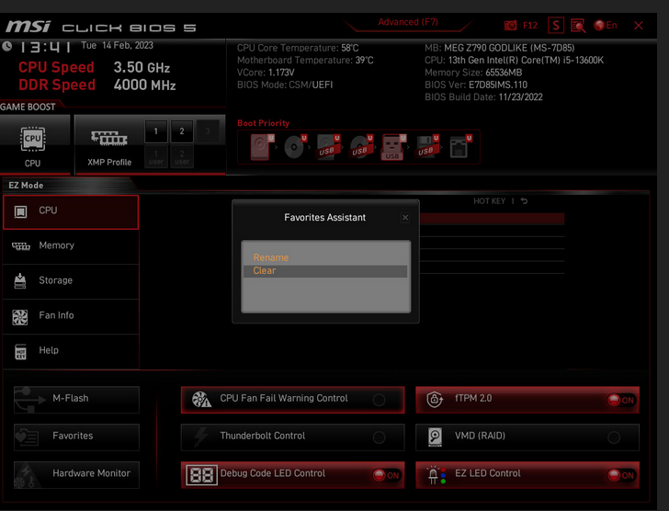Turn off Debug Code LED Control
The height and width of the screenshot is (511, 669).
pos(386,475)
